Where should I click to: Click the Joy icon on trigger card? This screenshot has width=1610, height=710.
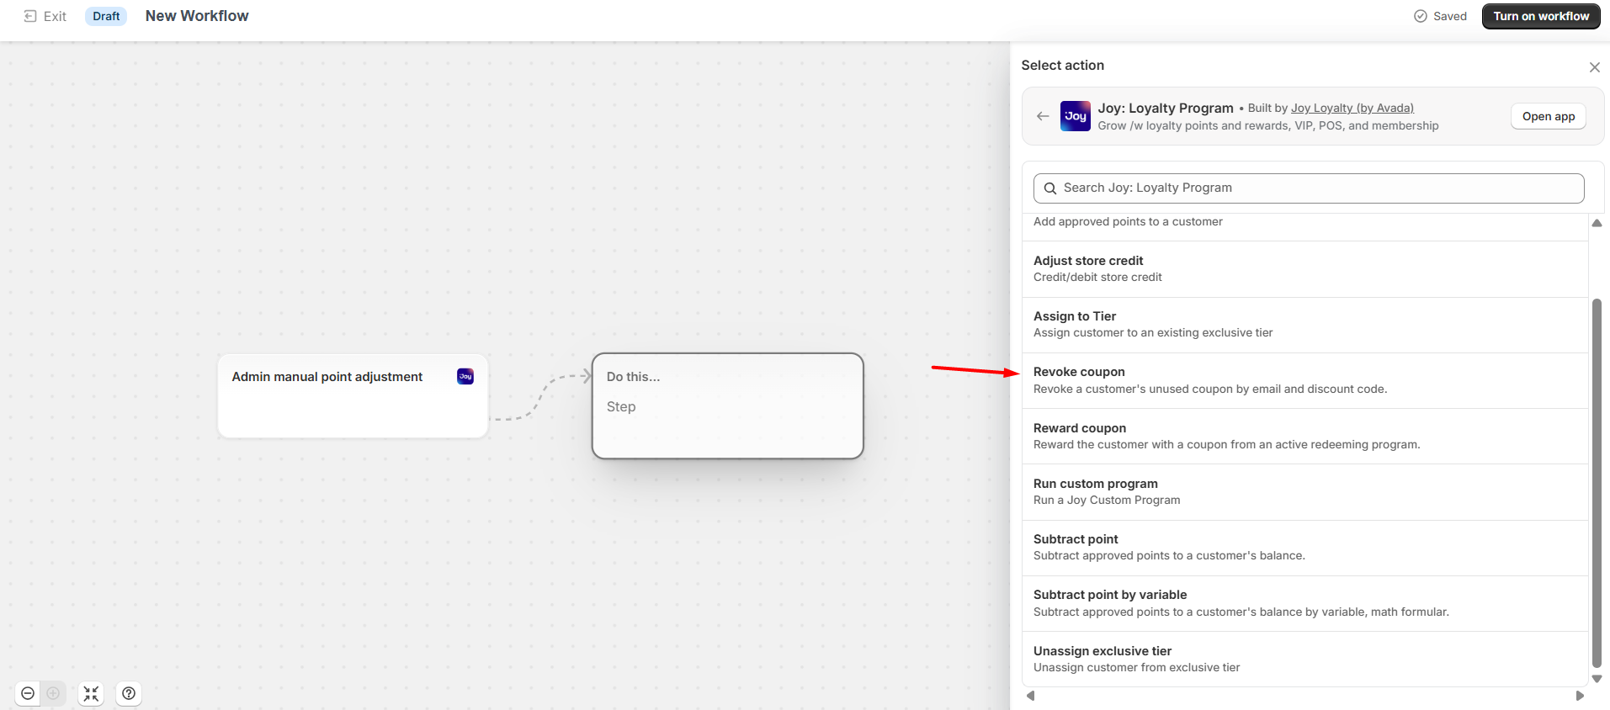pyautogui.click(x=465, y=376)
